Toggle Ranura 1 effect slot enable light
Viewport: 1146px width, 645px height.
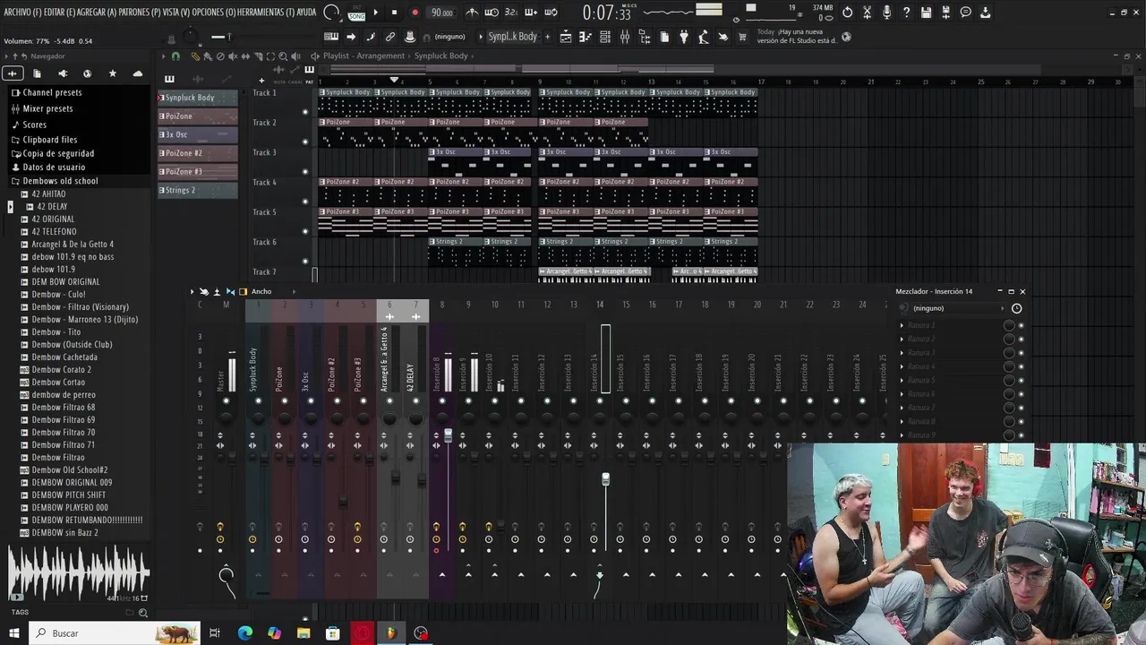coord(1021,325)
